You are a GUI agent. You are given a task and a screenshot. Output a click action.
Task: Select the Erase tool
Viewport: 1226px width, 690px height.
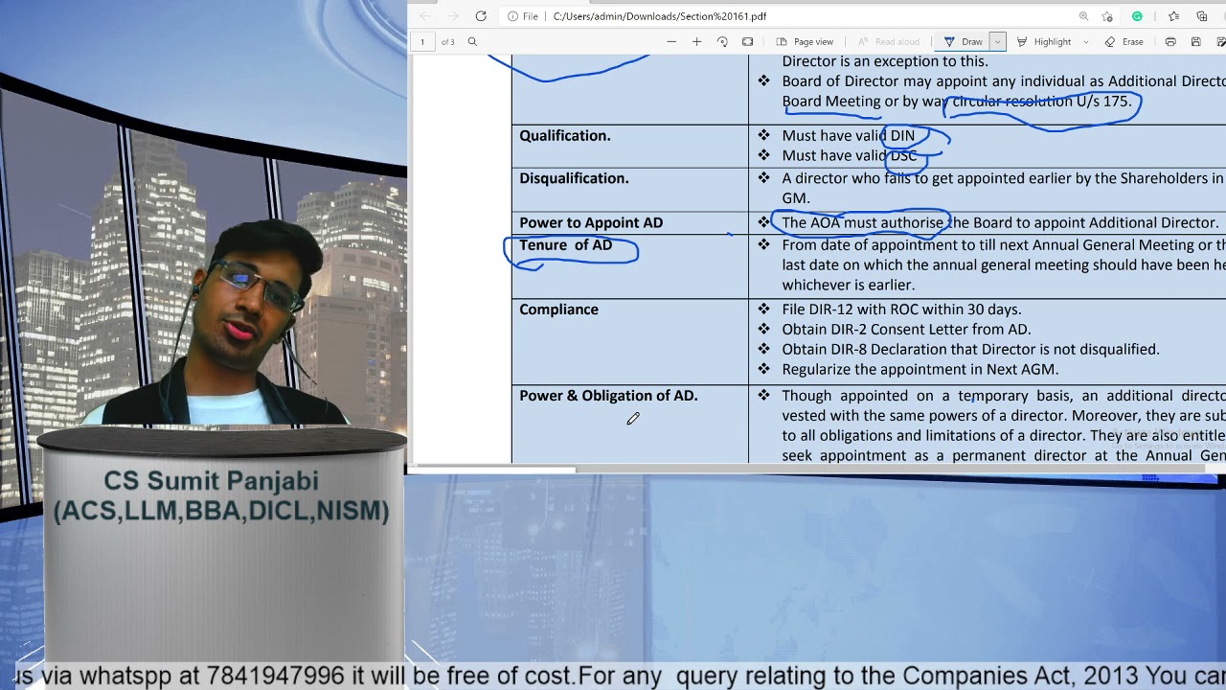pos(1124,41)
